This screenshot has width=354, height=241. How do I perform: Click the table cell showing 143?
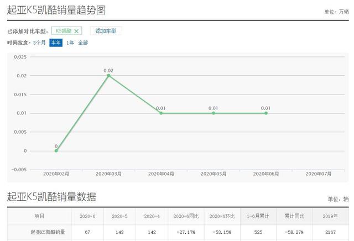pos(119,232)
